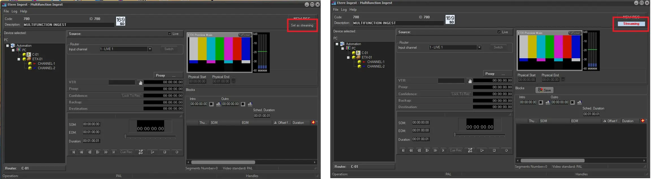The width and height of the screenshot is (651, 179).
Task: Click the Outro clapperboard icon in left window
Action: [x=250, y=104]
